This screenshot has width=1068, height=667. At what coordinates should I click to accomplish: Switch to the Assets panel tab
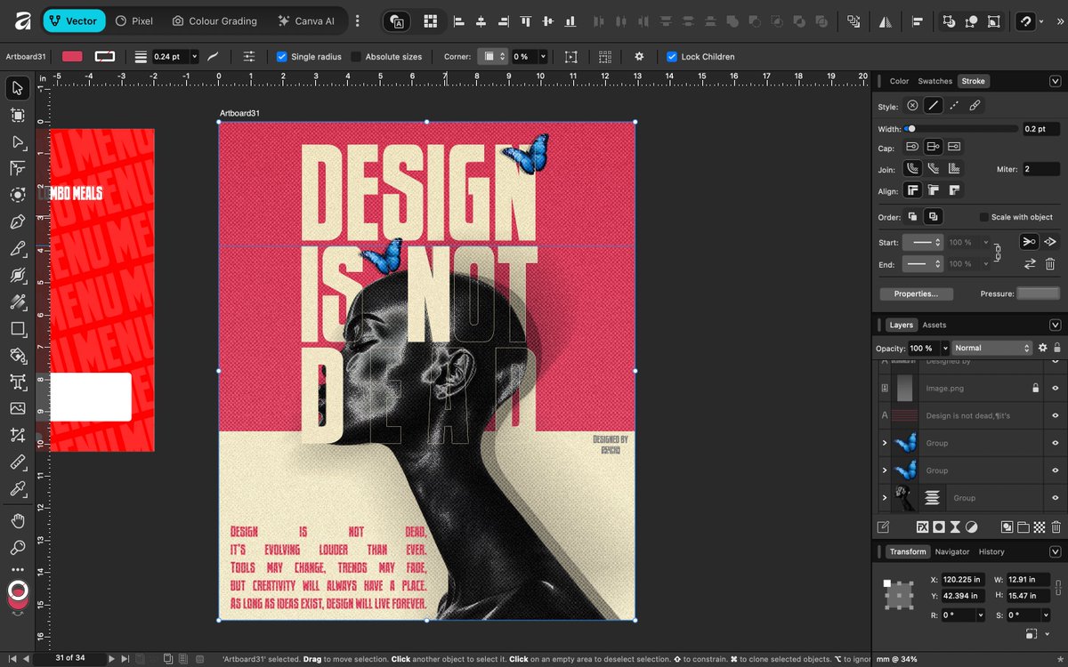click(x=934, y=325)
